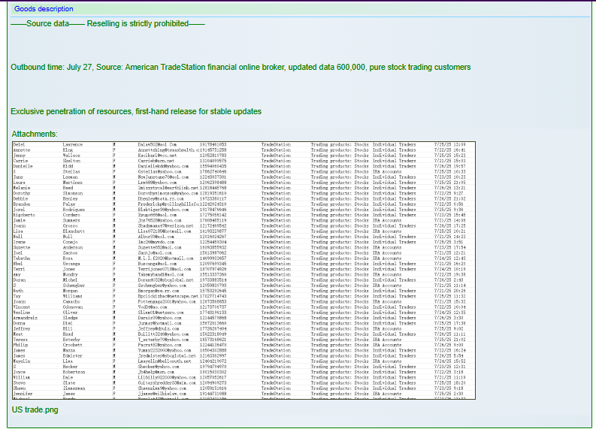
Task: Click first-row TradeStation cell in the image
Action: pyautogui.click(x=276, y=144)
